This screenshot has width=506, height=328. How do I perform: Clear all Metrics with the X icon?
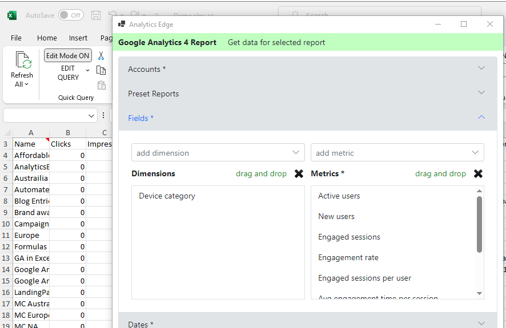pyautogui.click(x=478, y=173)
